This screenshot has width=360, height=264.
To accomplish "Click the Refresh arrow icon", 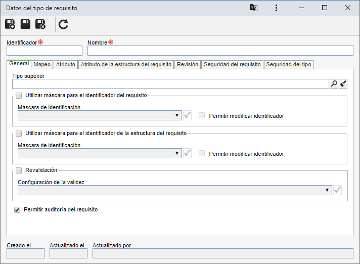I will [x=63, y=25].
